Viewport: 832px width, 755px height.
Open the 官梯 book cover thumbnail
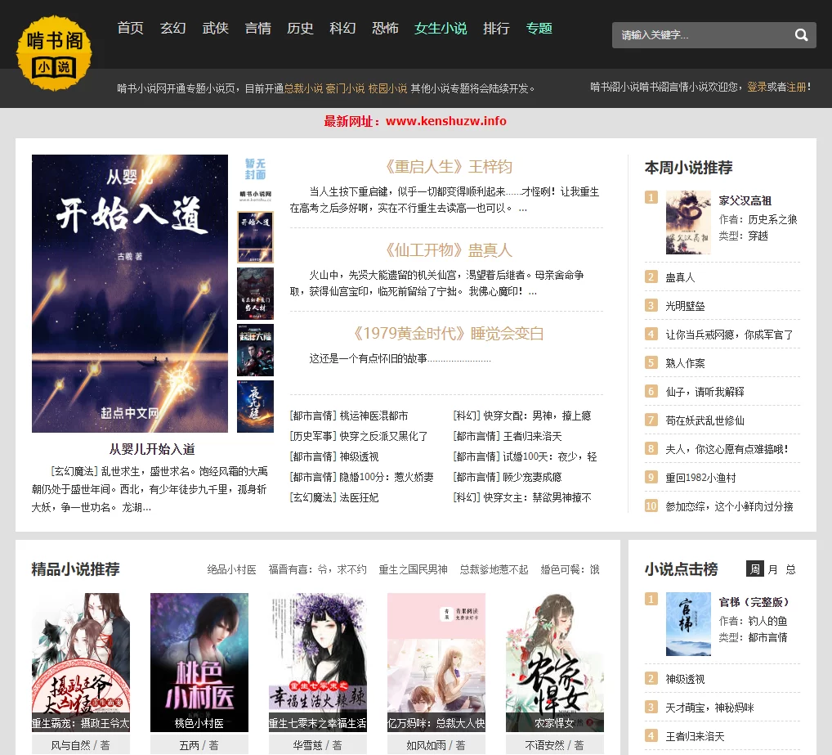click(688, 624)
